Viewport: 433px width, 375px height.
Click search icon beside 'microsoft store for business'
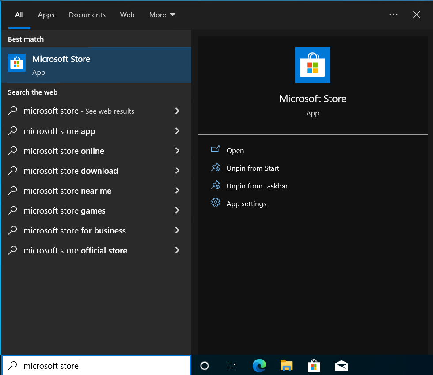[x=13, y=230]
